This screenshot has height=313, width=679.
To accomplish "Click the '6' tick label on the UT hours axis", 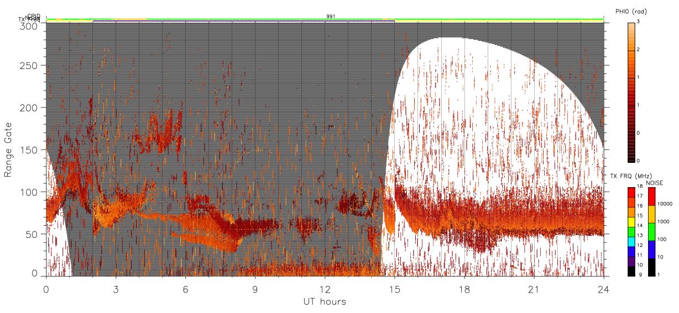I will tap(185, 289).
